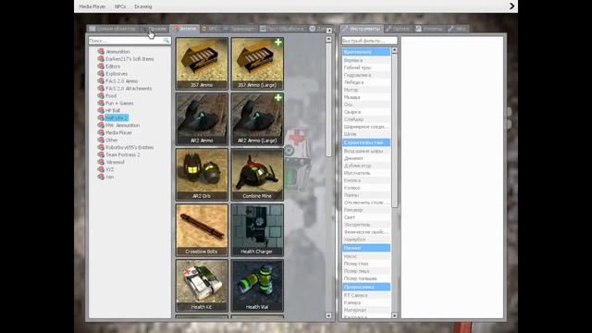Select the HP Ball category
Image resolution: width=592 pixels, height=333 pixels.
pos(113,110)
